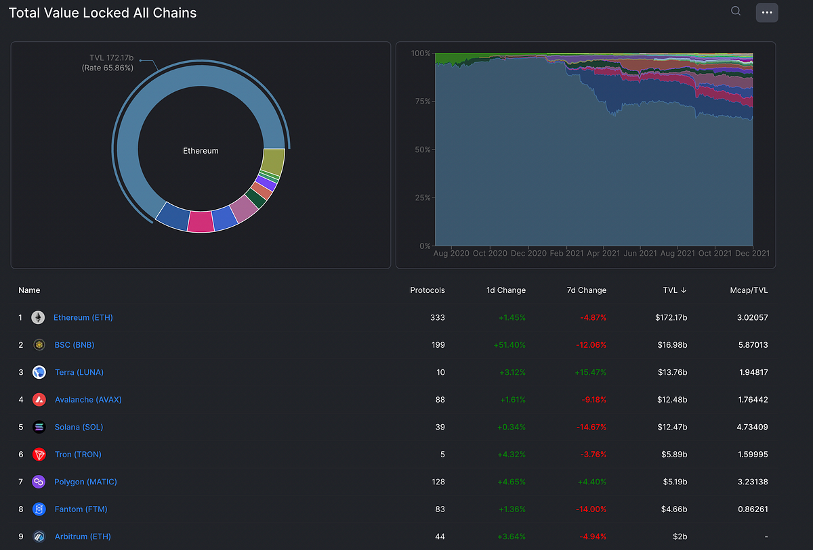Click the Polygon logo icon

39,482
